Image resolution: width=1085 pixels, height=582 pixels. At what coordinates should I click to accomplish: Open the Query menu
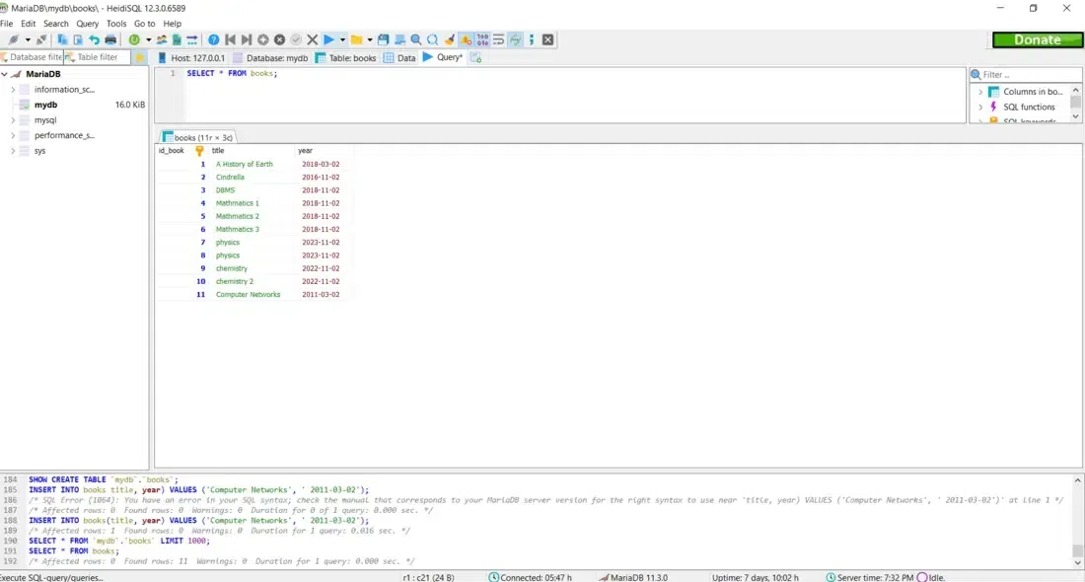pos(87,24)
